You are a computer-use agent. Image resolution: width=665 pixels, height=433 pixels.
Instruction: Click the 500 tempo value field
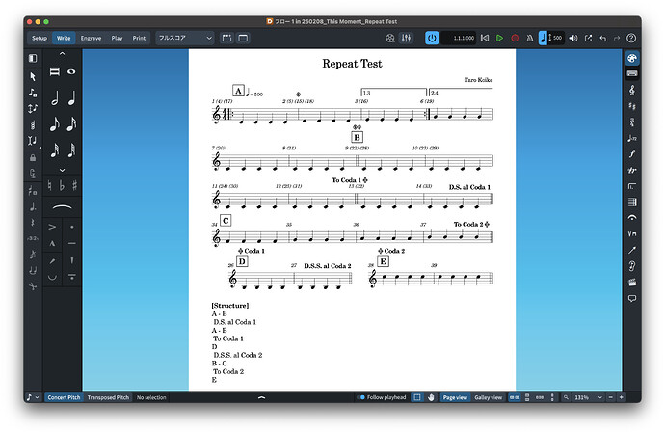(557, 39)
